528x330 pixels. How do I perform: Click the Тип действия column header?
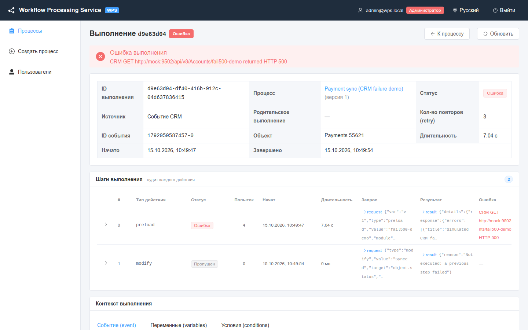pyautogui.click(x=151, y=200)
